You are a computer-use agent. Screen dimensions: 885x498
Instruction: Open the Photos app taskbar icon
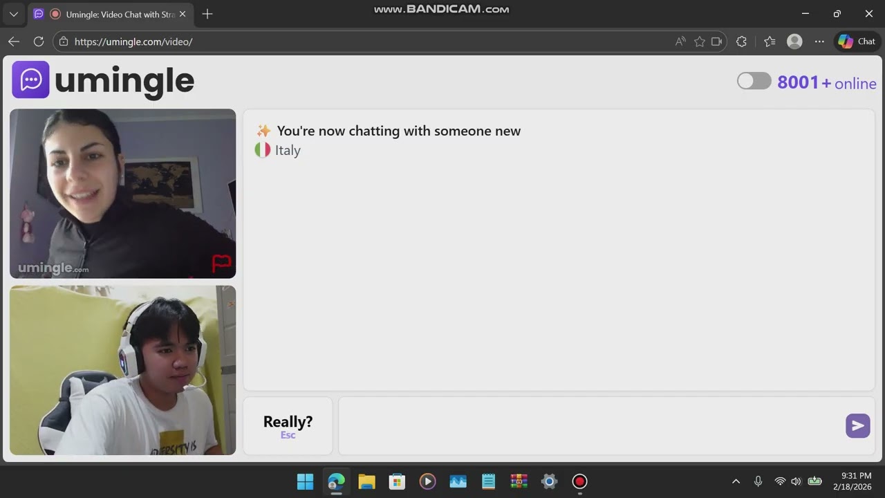point(458,481)
